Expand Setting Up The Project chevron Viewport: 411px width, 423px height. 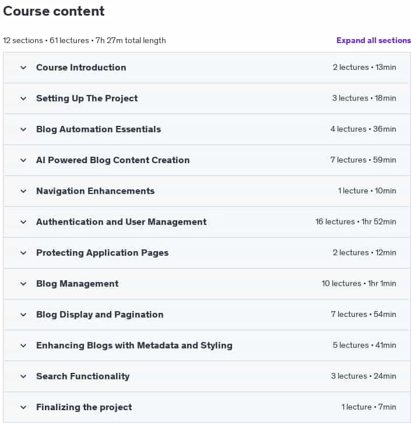click(23, 98)
